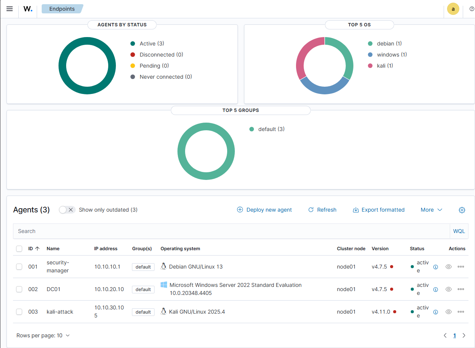Click the Wazuh logo in the header
This screenshot has height=348, width=475.
28,8
